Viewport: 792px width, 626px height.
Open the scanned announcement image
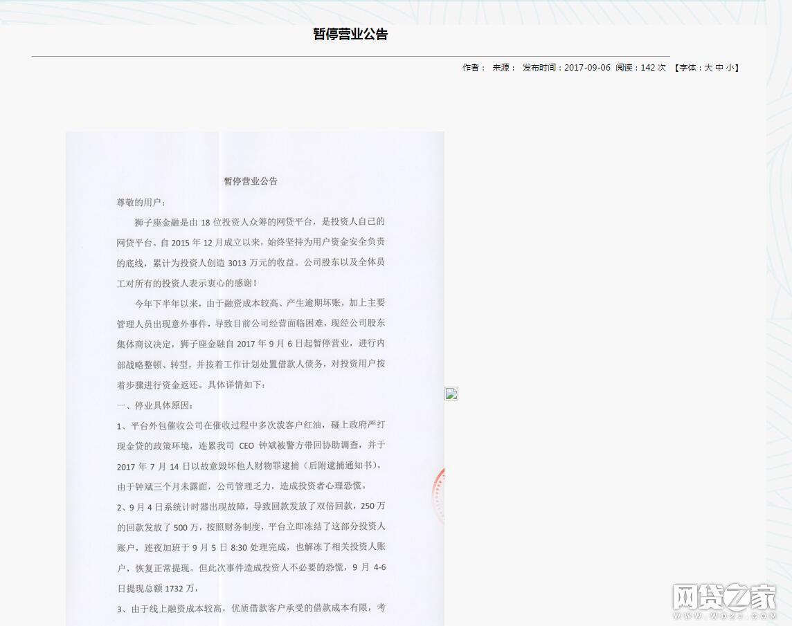pyautogui.click(x=255, y=378)
